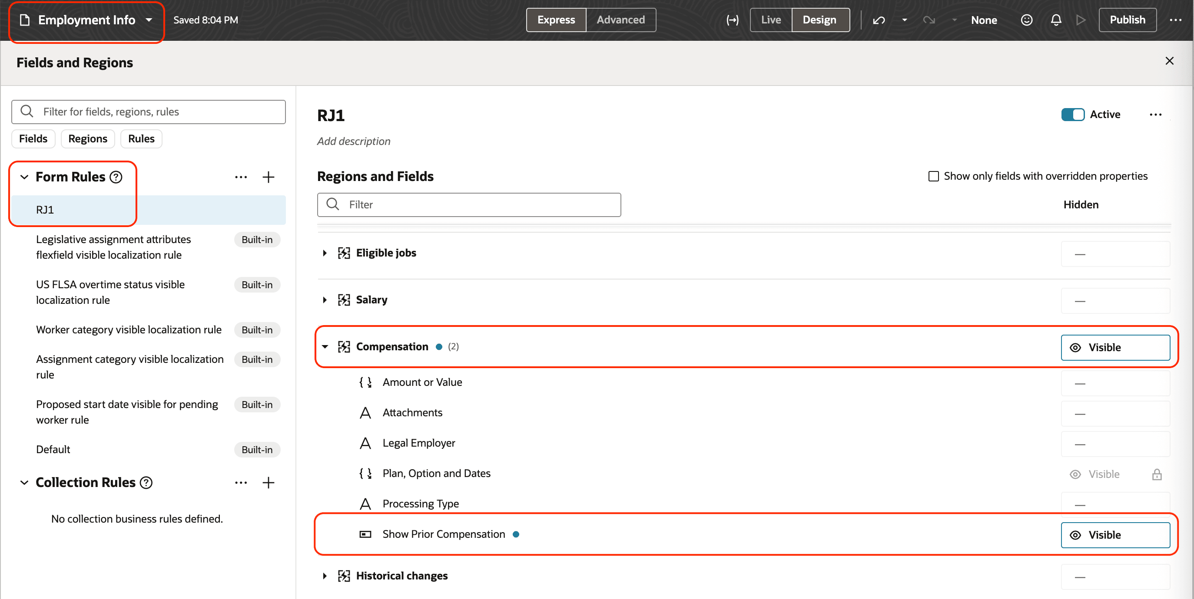Click the undo arrow icon

879,20
